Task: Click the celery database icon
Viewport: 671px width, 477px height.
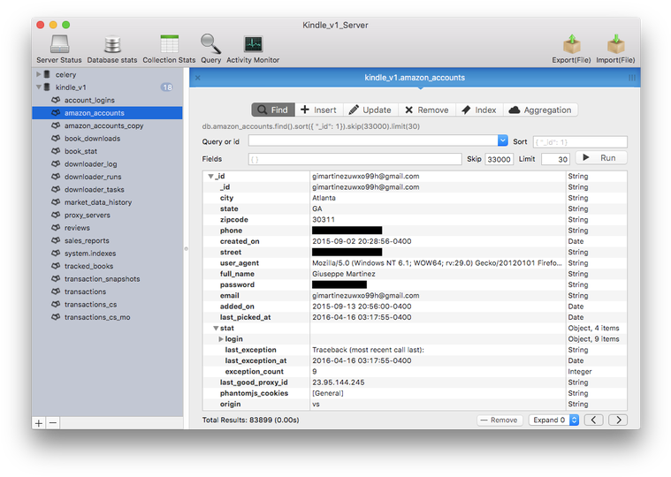Action: click(47, 74)
